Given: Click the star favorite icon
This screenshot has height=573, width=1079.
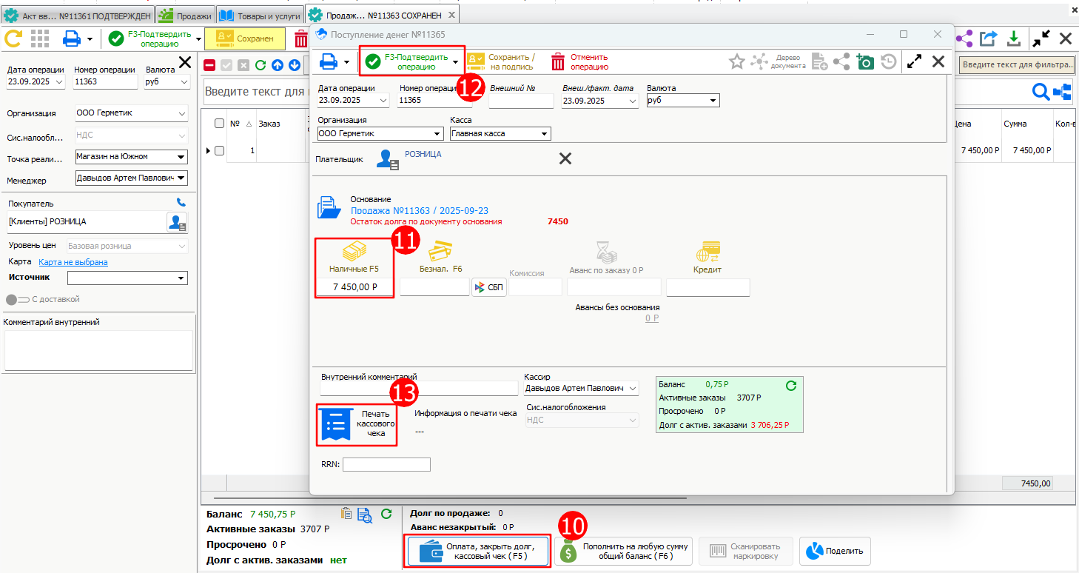Looking at the screenshot, I should [736, 61].
